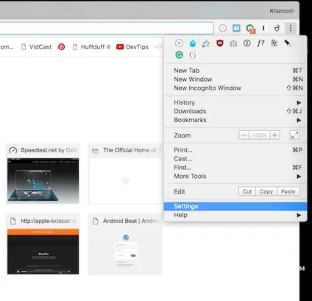
Task: Click the gray camera extension icon in menu
Action: tap(233, 43)
